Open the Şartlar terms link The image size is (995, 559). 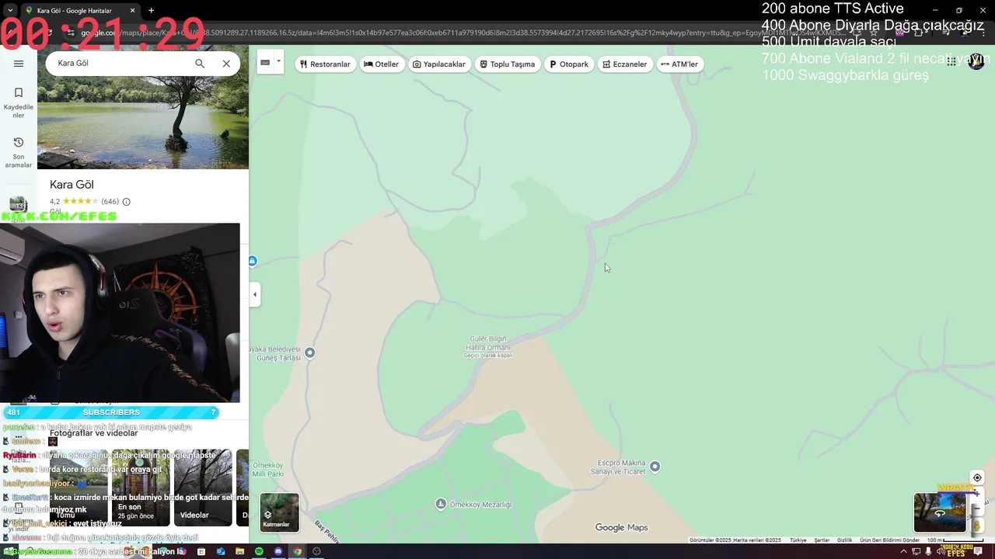(x=822, y=540)
